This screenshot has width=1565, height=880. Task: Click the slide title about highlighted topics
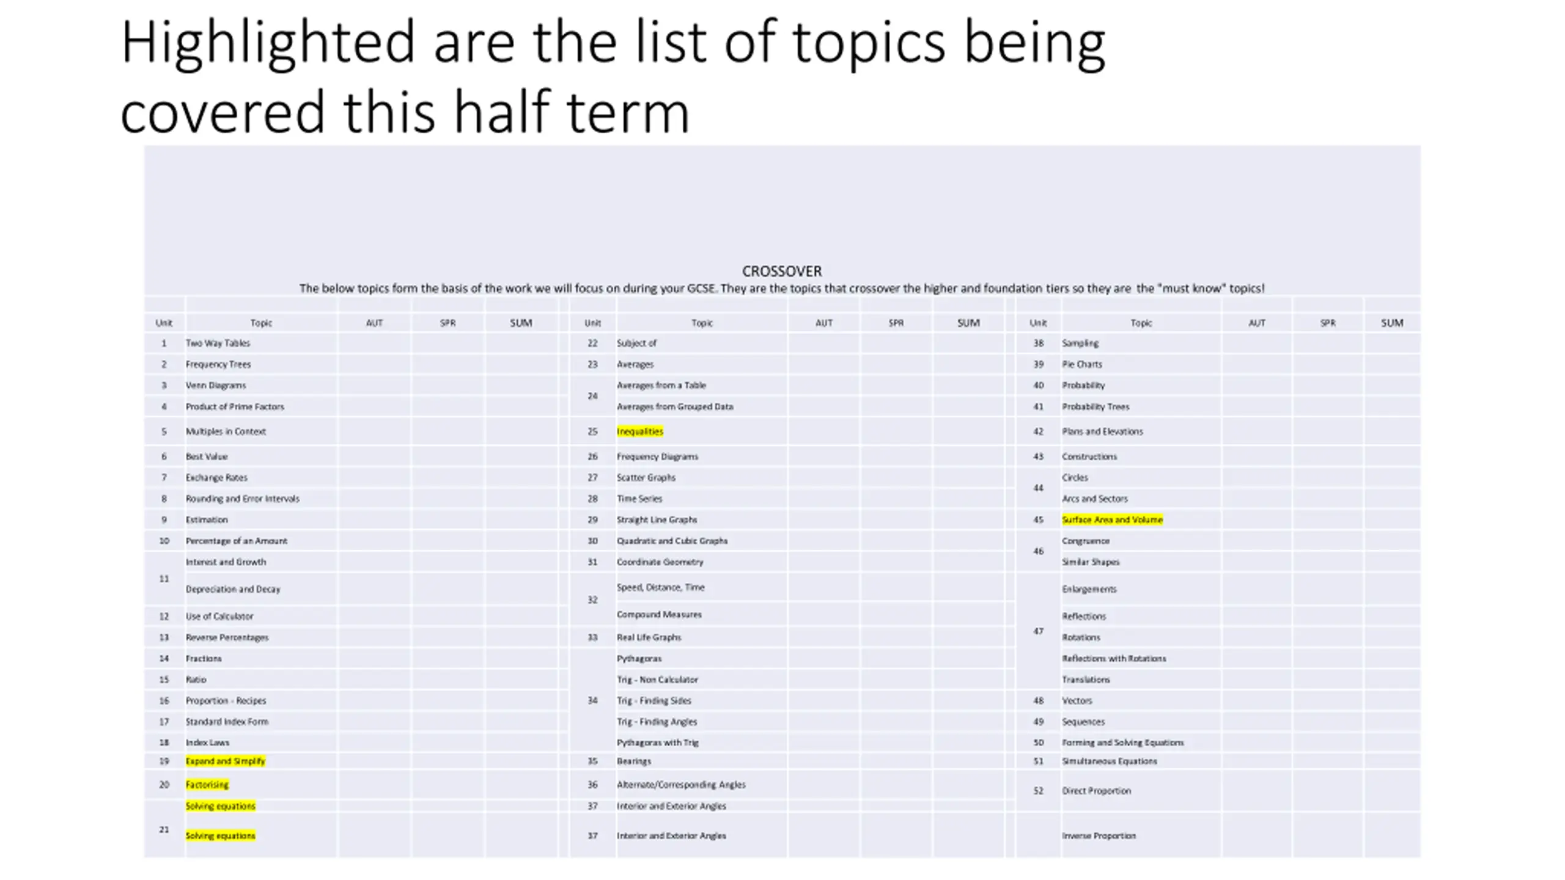pos(613,76)
